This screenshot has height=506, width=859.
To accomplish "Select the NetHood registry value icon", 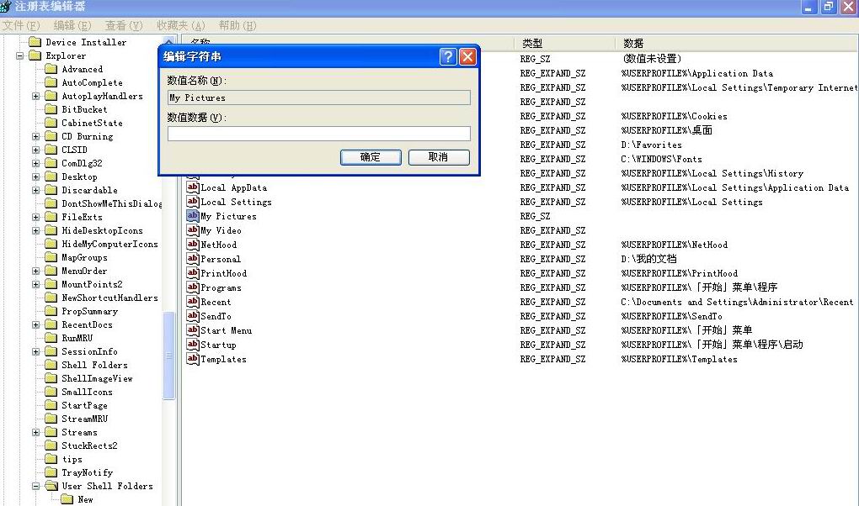I will point(193,245).
